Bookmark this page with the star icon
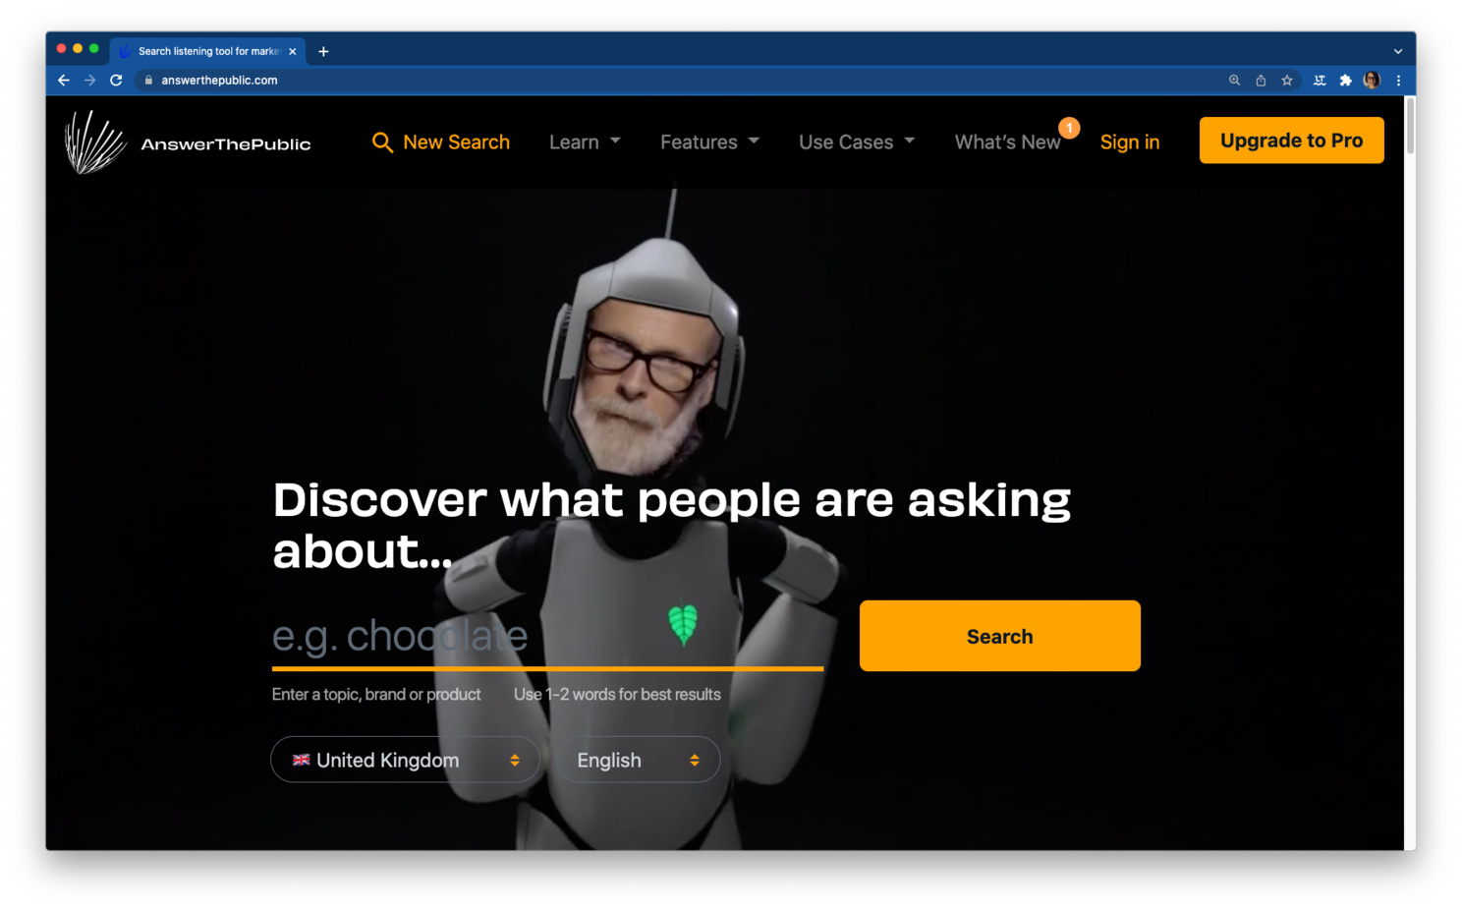Image resolution: width=1462 pixels, height=911 pixels. (1287, 81)
